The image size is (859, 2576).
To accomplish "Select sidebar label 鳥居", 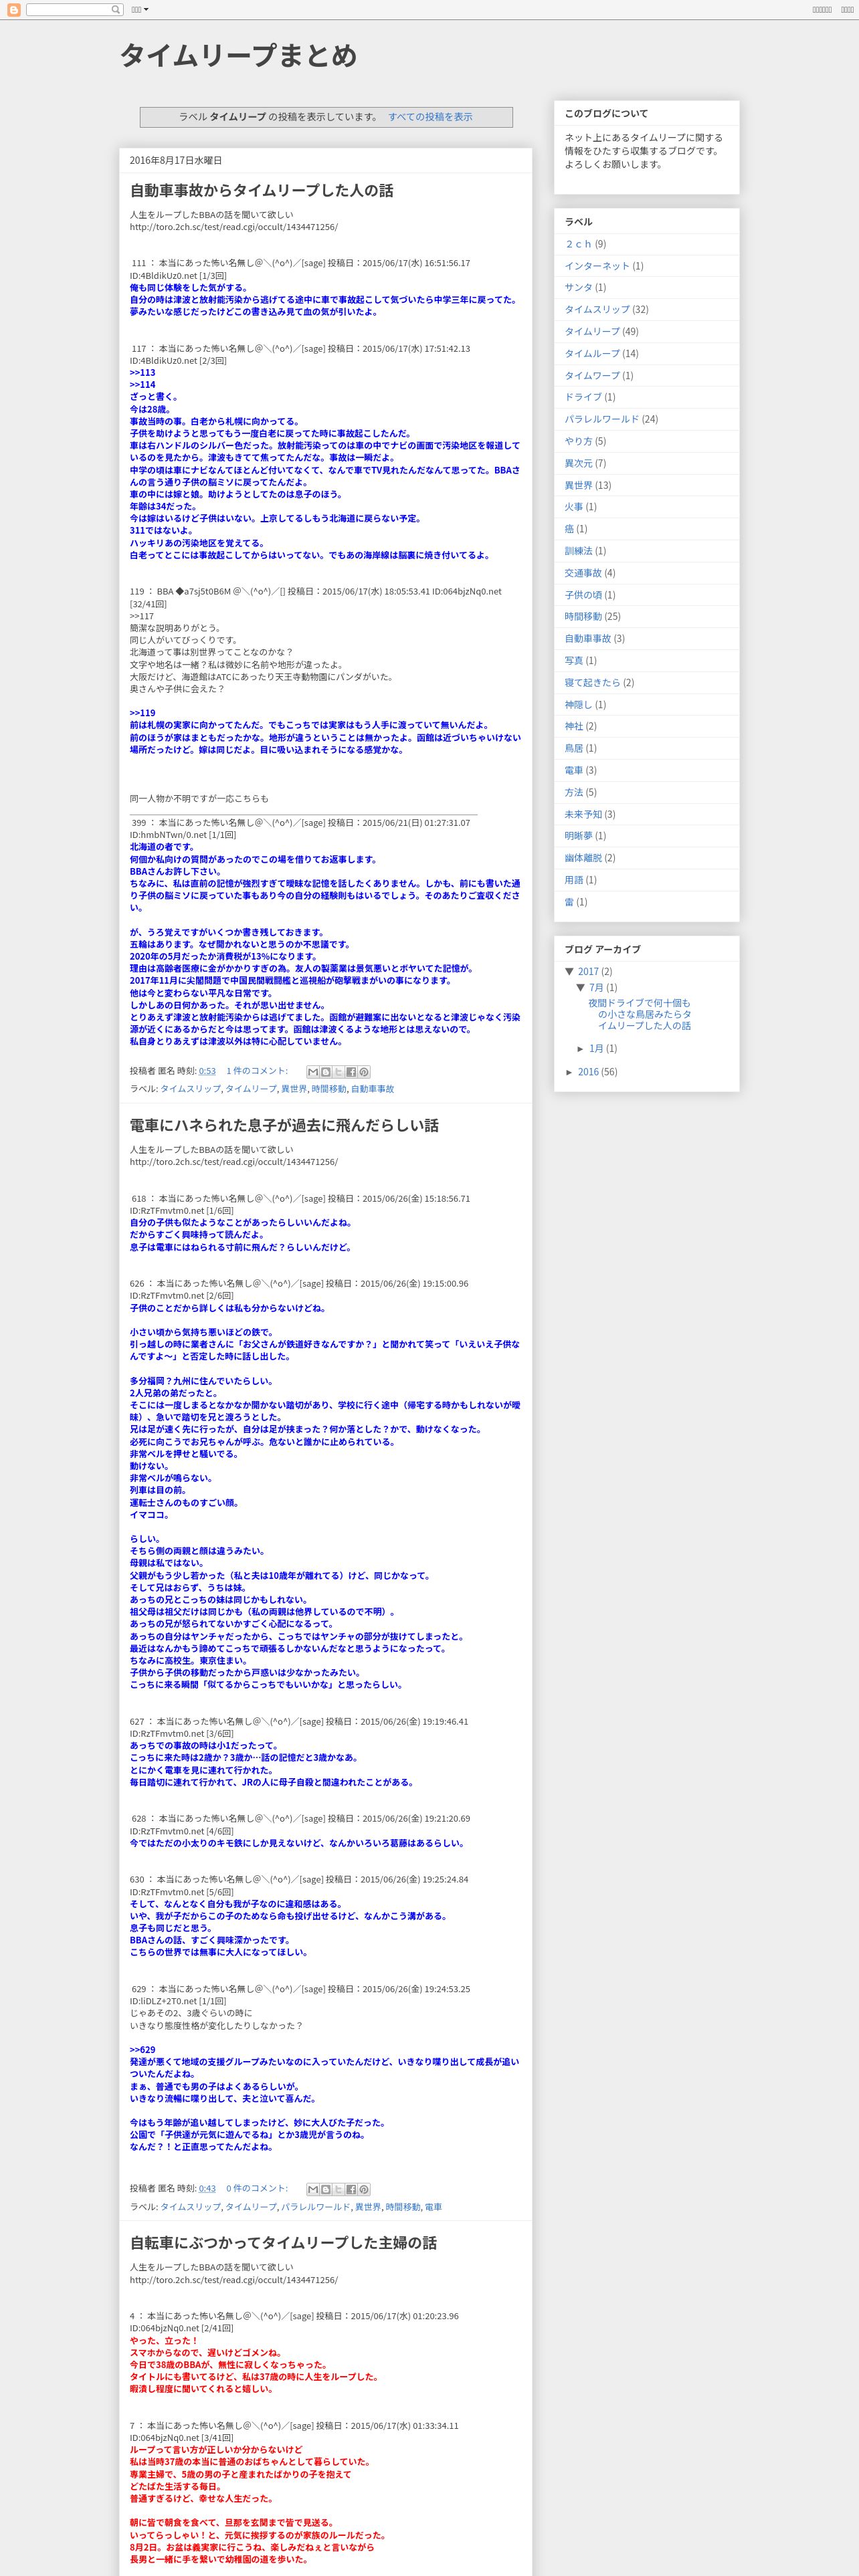I will [x=574, y=748].
